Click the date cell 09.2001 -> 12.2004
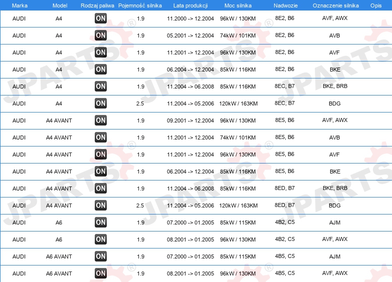 pos(190,120)
